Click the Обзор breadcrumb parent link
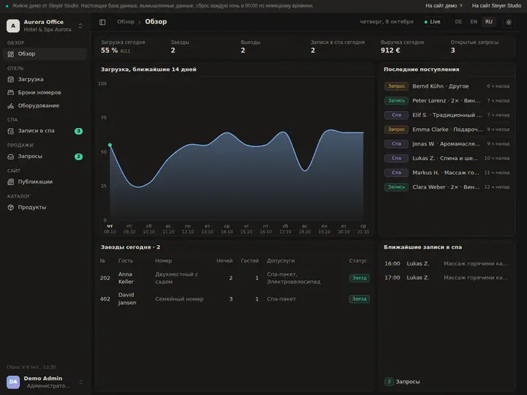The height and width of the screenshot is (395, 527). coord(125,22)
